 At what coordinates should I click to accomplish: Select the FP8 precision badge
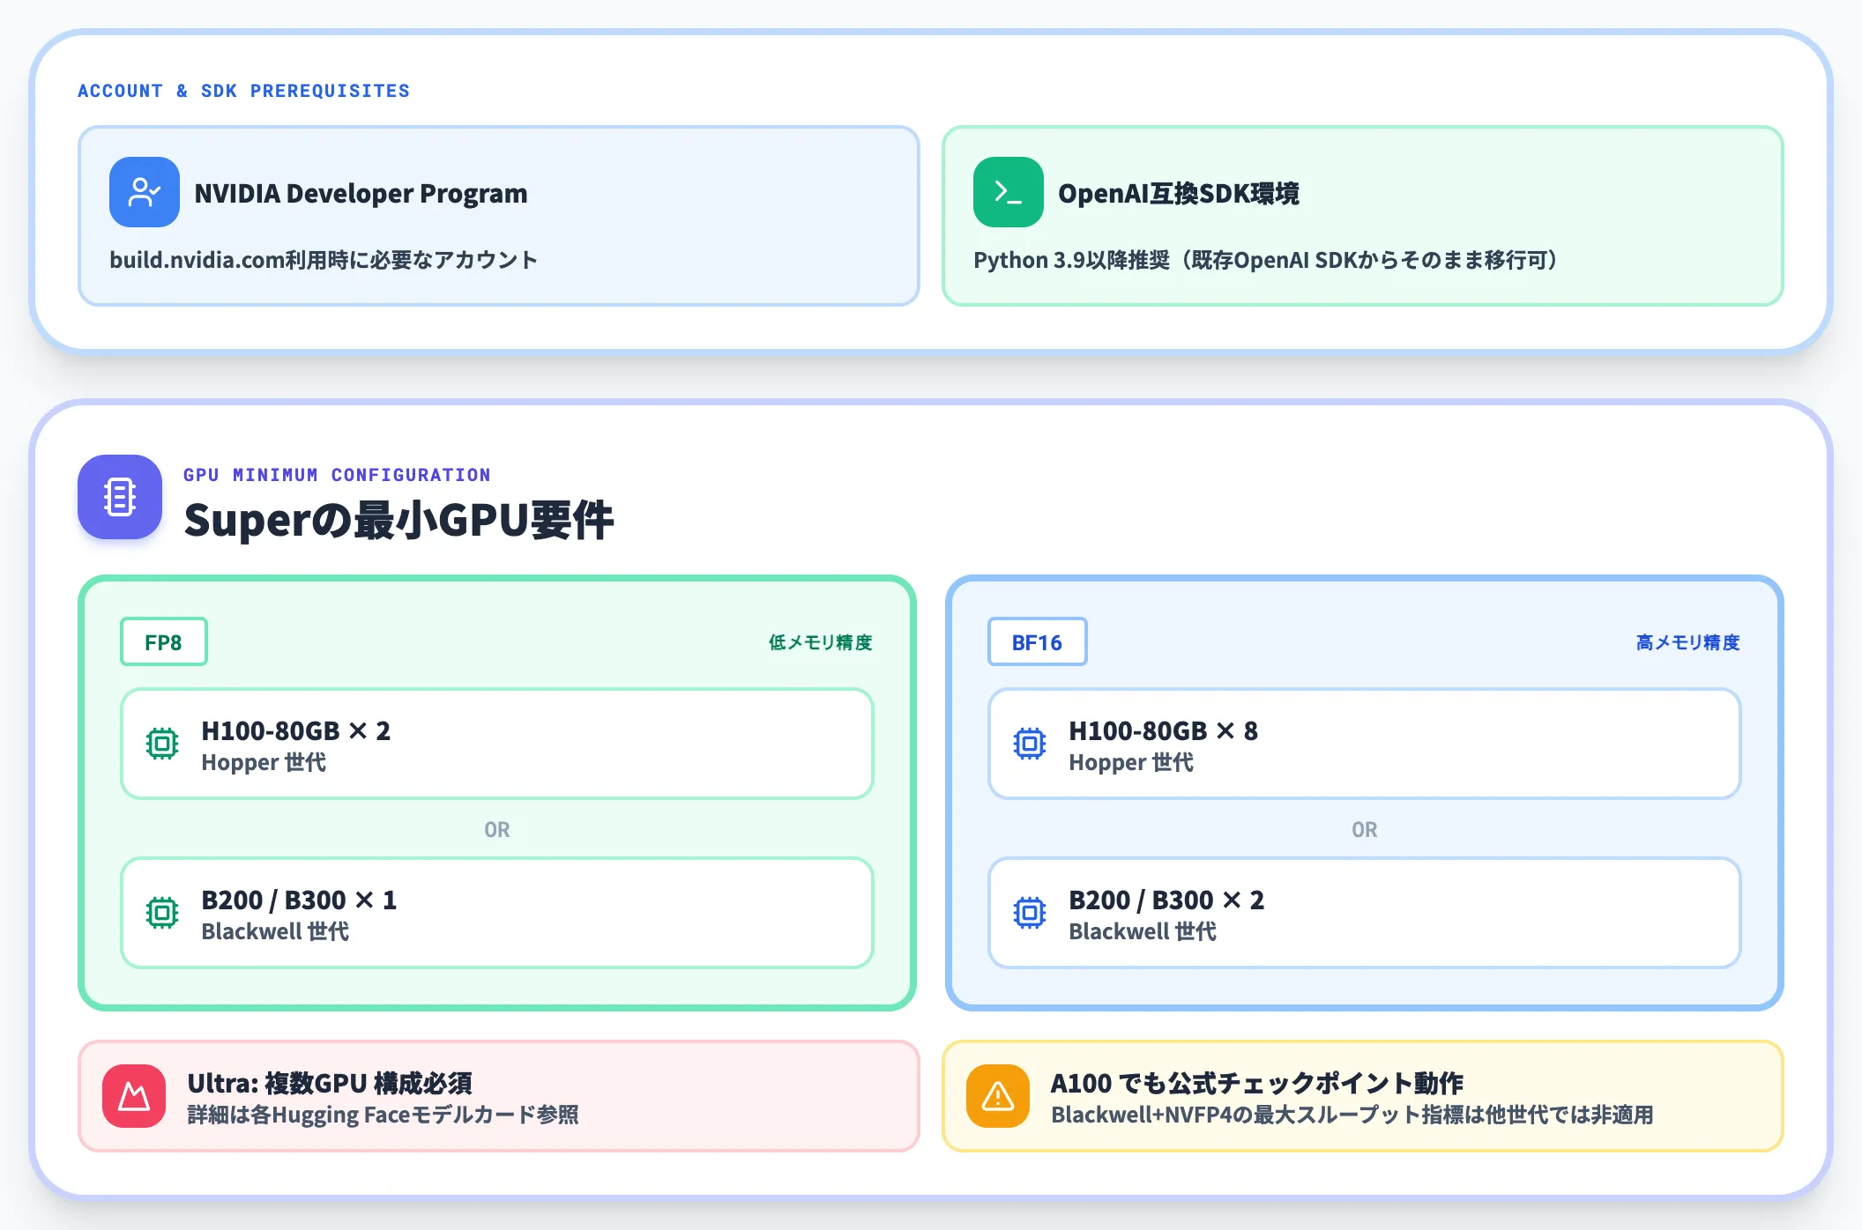[164, 642]
